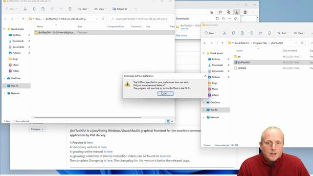Viewport: 313px width, 176px height.
Task: Click Cut icon in right Explorer toolbar
Action: click(224, 33)
